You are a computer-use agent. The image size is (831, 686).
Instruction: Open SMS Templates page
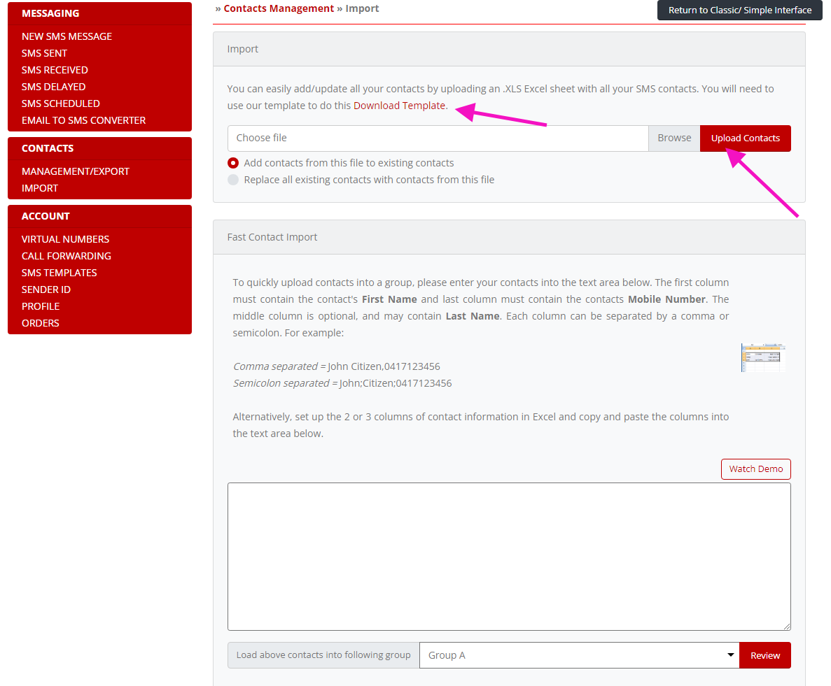[60, 273]
